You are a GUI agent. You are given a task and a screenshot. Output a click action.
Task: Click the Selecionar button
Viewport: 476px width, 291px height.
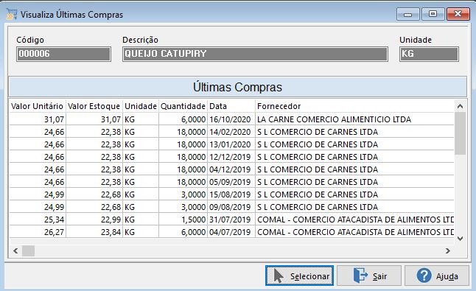299,276
